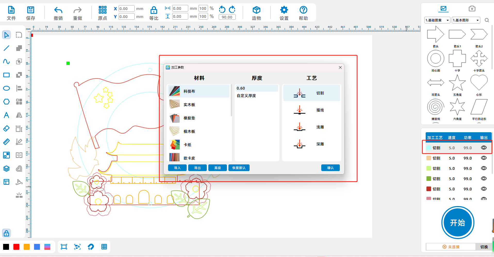Toggle visibility of the red 切割 layer
The height and width of the screenshot is (257, 494).
coord(484,189)
